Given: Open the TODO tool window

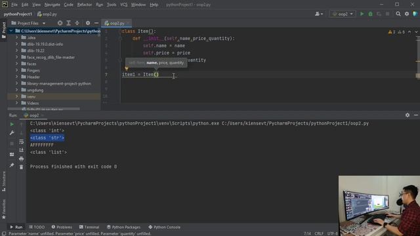Looking at the screenshot, I should 37,227.
